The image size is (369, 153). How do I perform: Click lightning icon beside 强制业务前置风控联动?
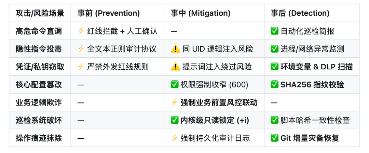click(x=174, y=102)
